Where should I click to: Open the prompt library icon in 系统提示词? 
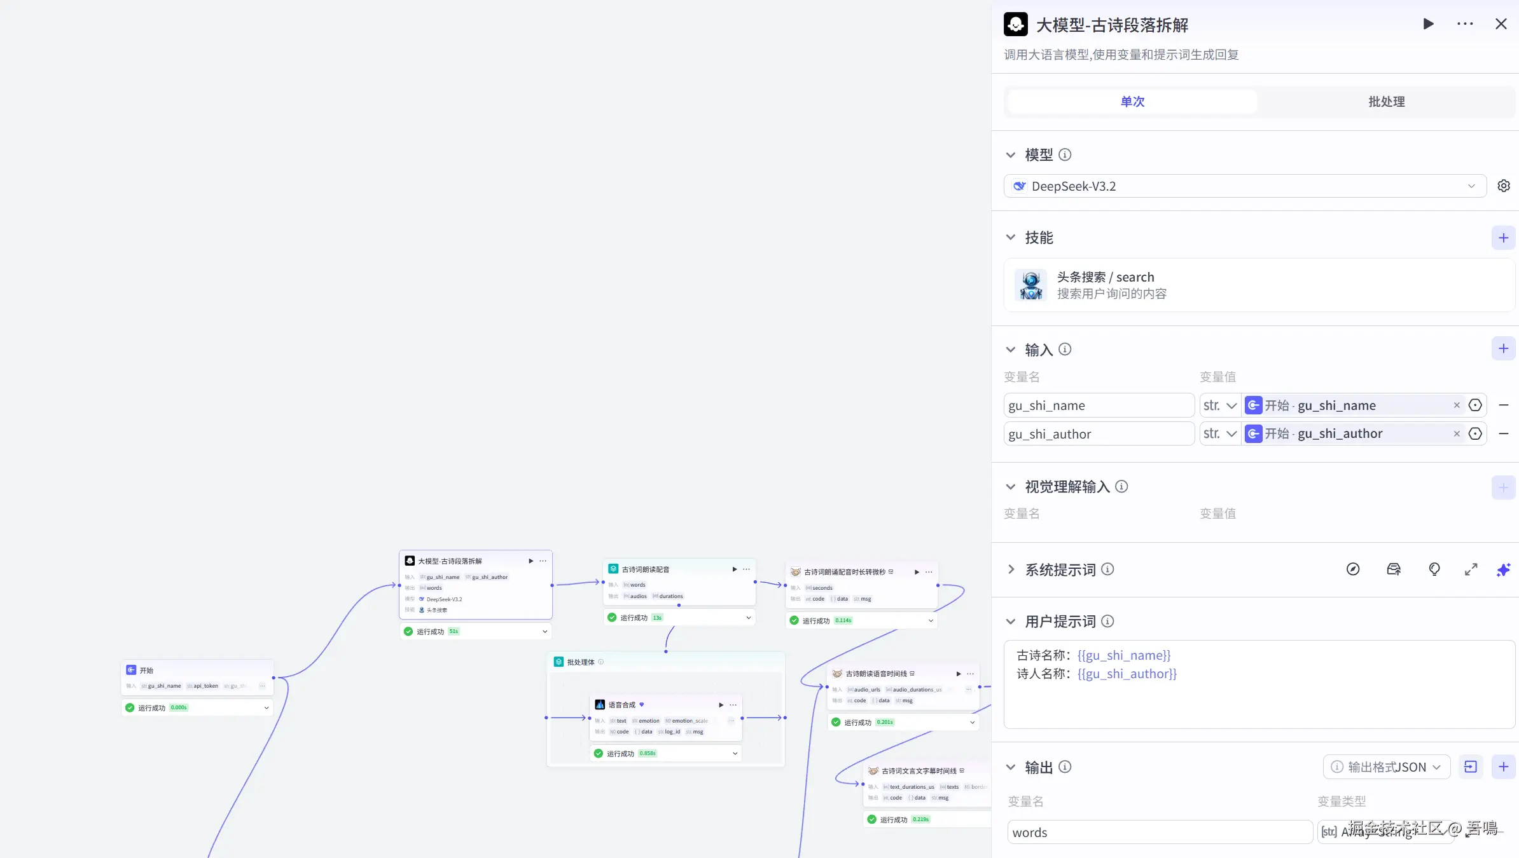point(1393,569)
